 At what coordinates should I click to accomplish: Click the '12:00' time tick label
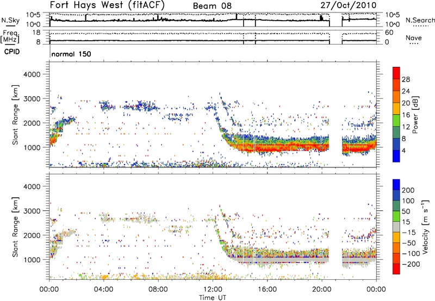point(213,290)
